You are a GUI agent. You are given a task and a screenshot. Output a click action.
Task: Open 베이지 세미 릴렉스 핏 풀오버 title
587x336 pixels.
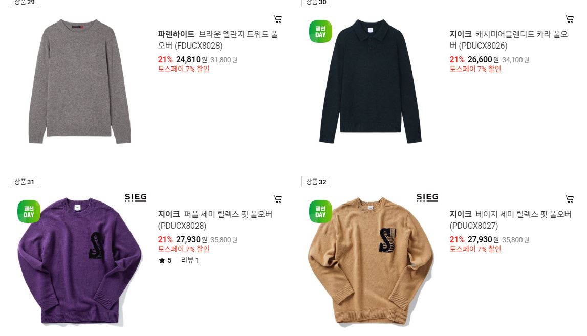pos(511,219)
